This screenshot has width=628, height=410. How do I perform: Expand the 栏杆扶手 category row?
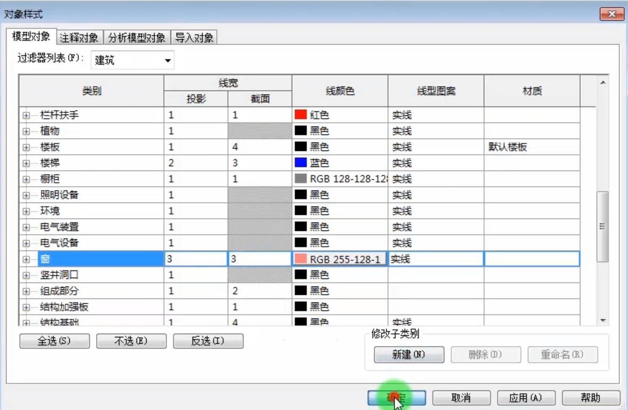[26, 115]
